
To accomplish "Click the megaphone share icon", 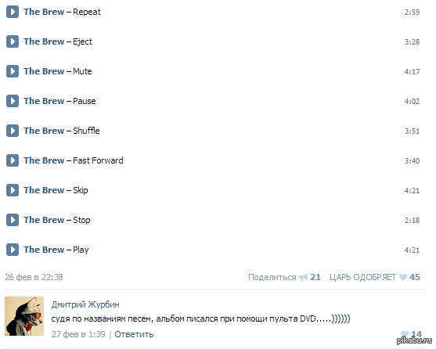I will click(x=303, y=277).
